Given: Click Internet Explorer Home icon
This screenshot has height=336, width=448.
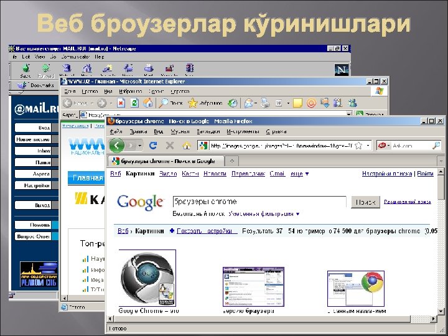Looking at the screenshot, I should pos(147,103).
